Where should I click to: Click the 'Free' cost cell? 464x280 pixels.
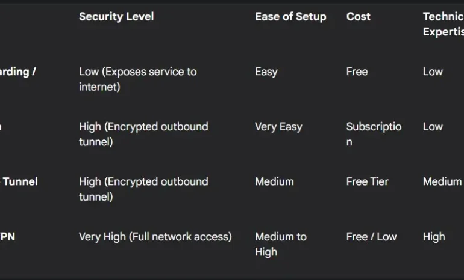coord(357,72)
